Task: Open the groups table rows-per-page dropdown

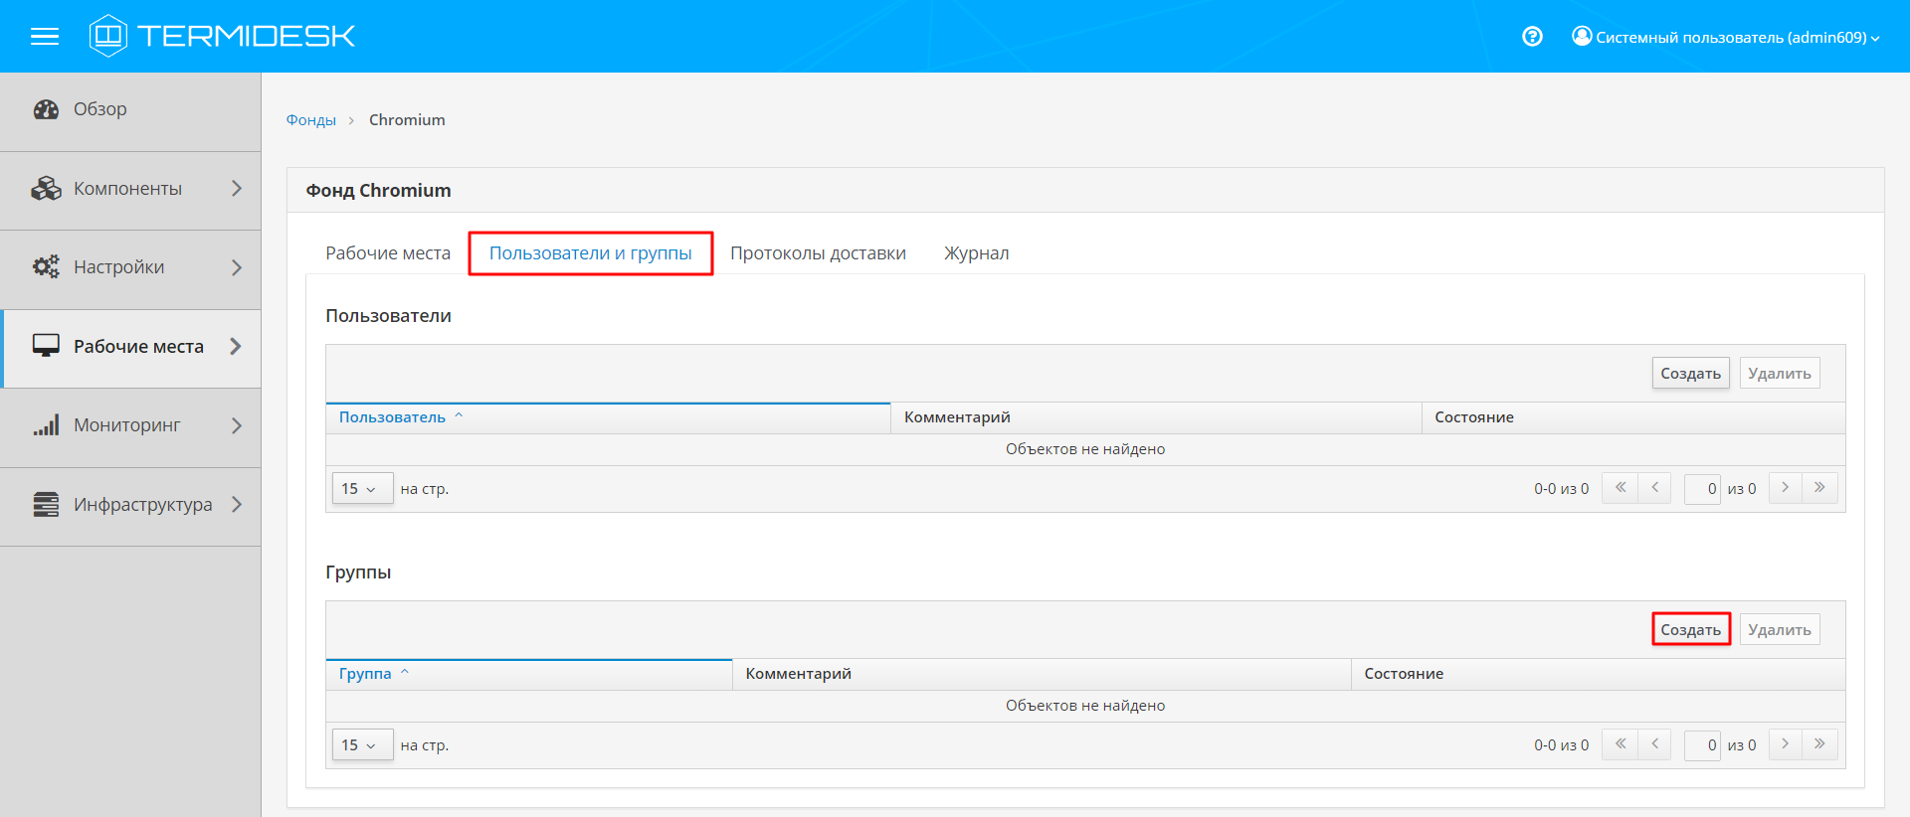Action: pos(361,745)
